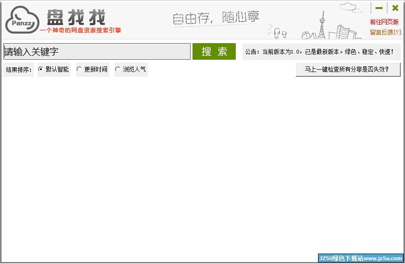Click the 自由存,随心享 slogan text
Viewport: 405px width, 264px height.
point(216,18)
